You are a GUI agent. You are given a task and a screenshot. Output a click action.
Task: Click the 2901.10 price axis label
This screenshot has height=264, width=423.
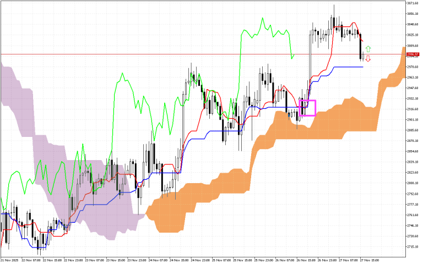point(413,119)
